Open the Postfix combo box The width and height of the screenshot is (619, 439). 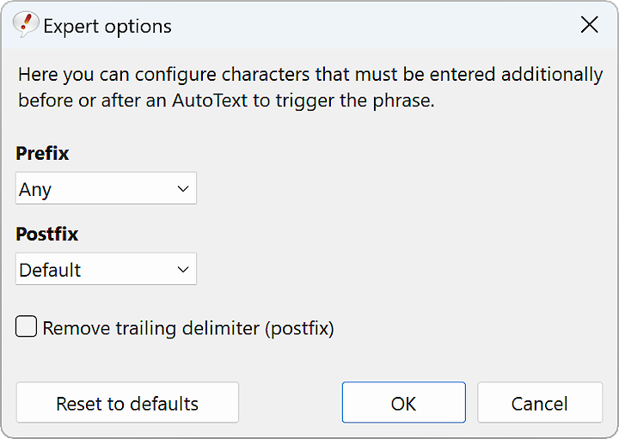coord(106,270)
